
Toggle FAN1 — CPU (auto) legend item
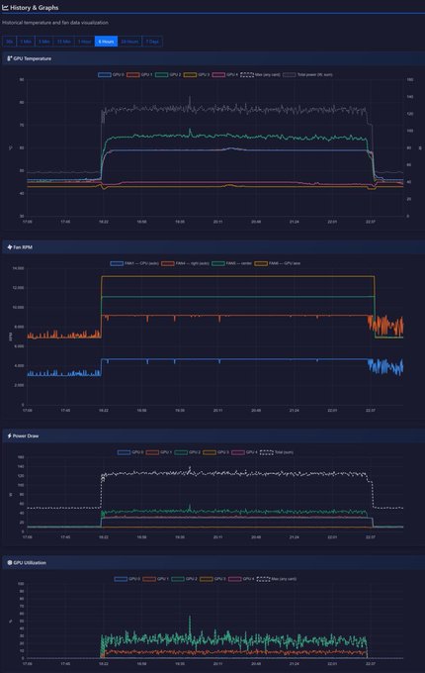click(134, 263)
